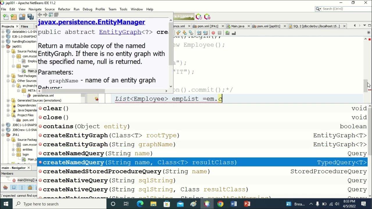Click the Task View taskbar icon
This screenshot has width=372, height=209.
[126, 204]
